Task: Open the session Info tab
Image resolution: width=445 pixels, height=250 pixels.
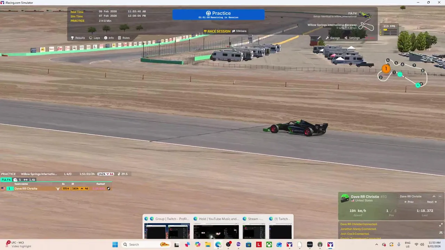Action: pos(109,38)
